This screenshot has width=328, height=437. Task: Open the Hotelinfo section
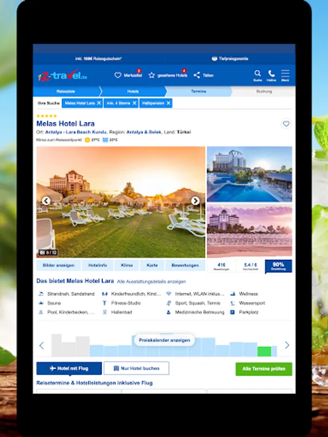[98, 265]
